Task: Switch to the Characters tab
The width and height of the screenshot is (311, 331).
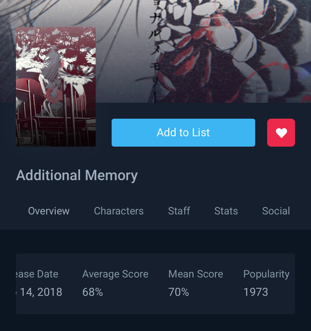Action: [119, 211]
